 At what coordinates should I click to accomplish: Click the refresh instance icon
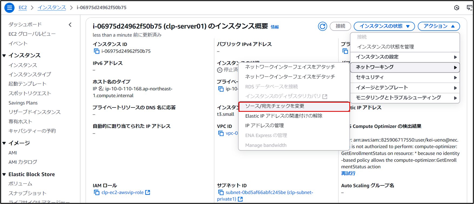[322, 26]
